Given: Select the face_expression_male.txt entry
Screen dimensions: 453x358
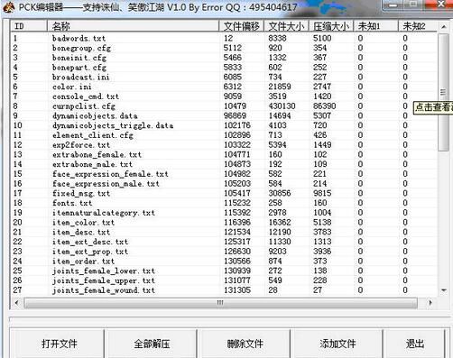Looking at the screenshot, I should coord(224,184).
